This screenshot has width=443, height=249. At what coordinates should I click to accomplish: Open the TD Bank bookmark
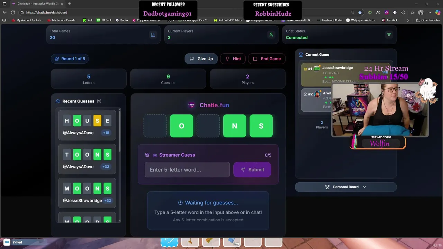104,20
